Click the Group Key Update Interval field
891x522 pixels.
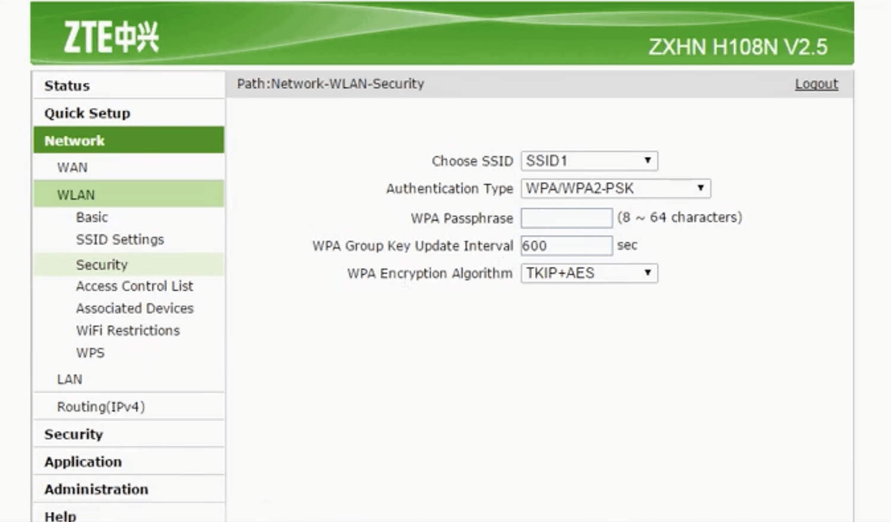[x=566, y=246]
